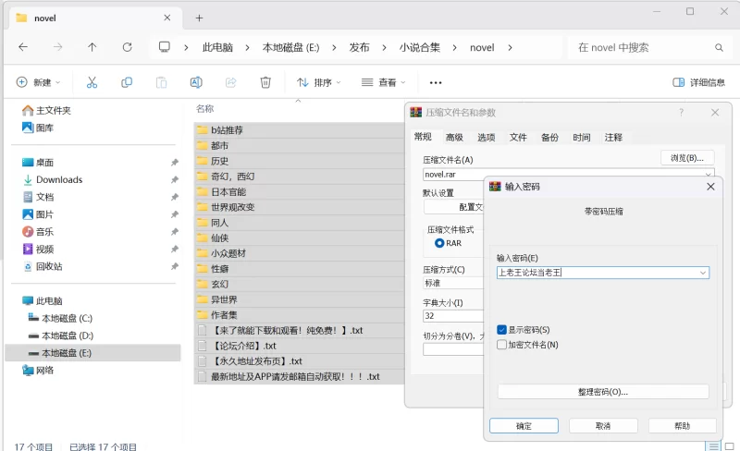Click the Copy icon in toolbar
Viewport: 740px width, 451px height.
(x=127, y=82)
